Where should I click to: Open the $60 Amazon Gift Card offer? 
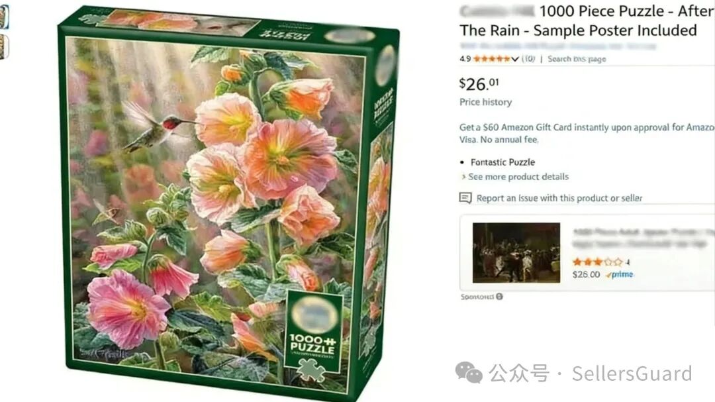[x=587, y=133]
